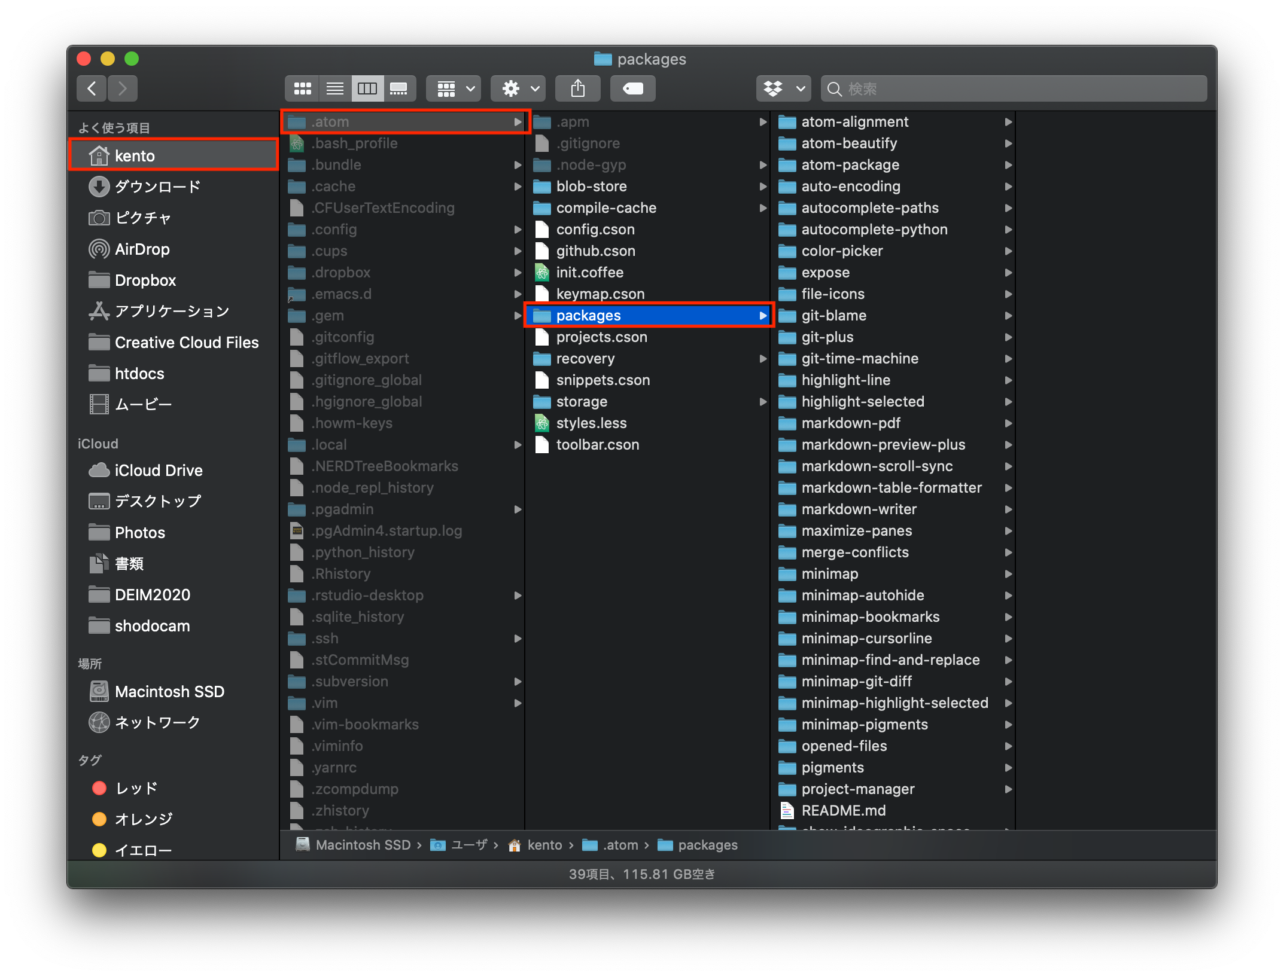Screen dimensions: 1284x977
Task: Expand the atom-beautify folder arrow
Action: click(1008, 144)
